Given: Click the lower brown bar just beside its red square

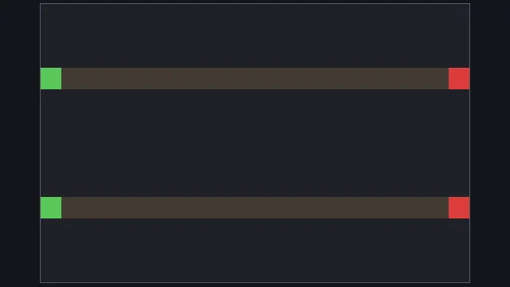Looking at the screenshot, I should (x=440, y=207).
